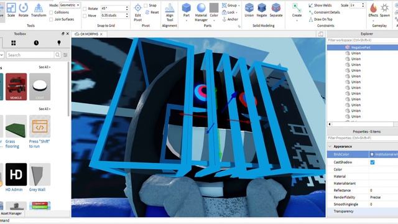The image size is (398, 224).
Task: Open the Toolbox creations lightbulb tab
Action: point(59,43)
